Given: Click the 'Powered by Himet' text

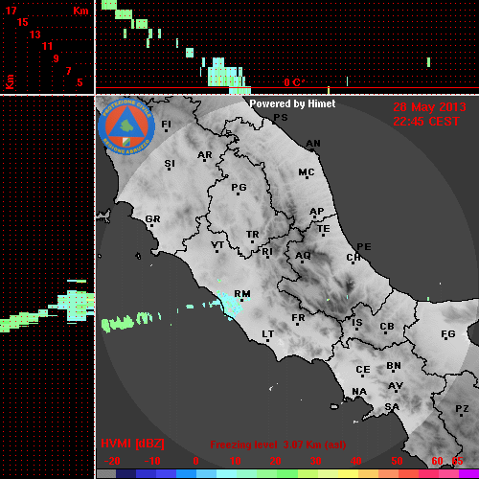Looking at the screenshot, I should (292, 103).
